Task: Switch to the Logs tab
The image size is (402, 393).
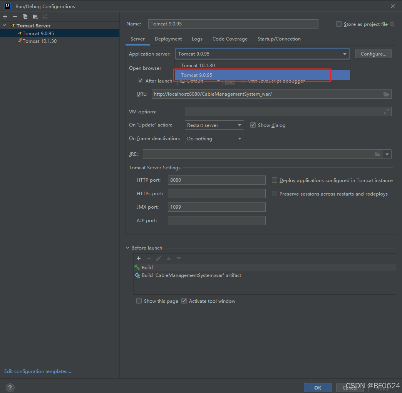Action: pos(197,39)
